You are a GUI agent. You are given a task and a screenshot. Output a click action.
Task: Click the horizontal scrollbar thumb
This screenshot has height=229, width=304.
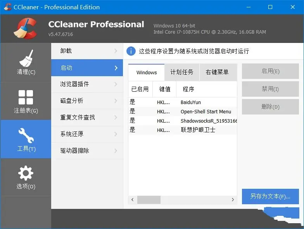[x=149, y=200]
